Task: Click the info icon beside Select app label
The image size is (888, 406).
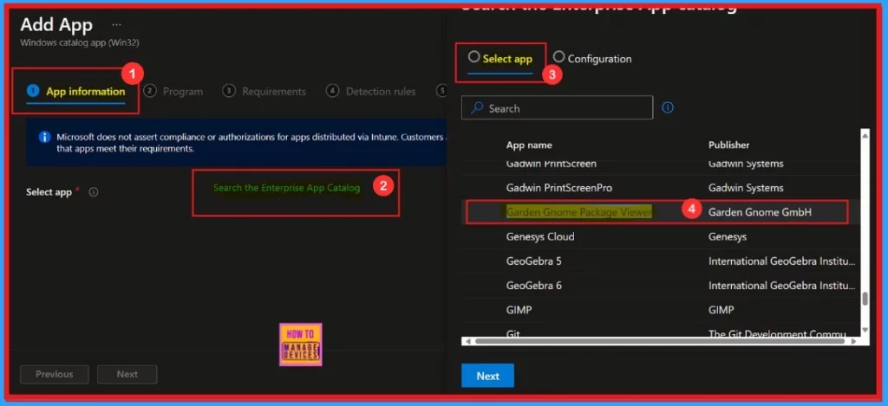Action: [94, 191]
